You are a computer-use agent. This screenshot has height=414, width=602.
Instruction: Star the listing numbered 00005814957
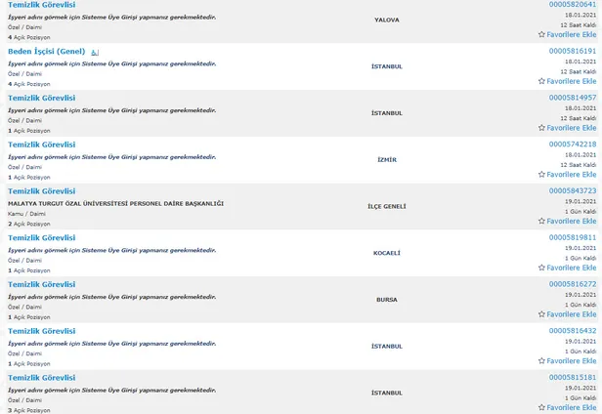pyautogui.click(x=542, y=128)
